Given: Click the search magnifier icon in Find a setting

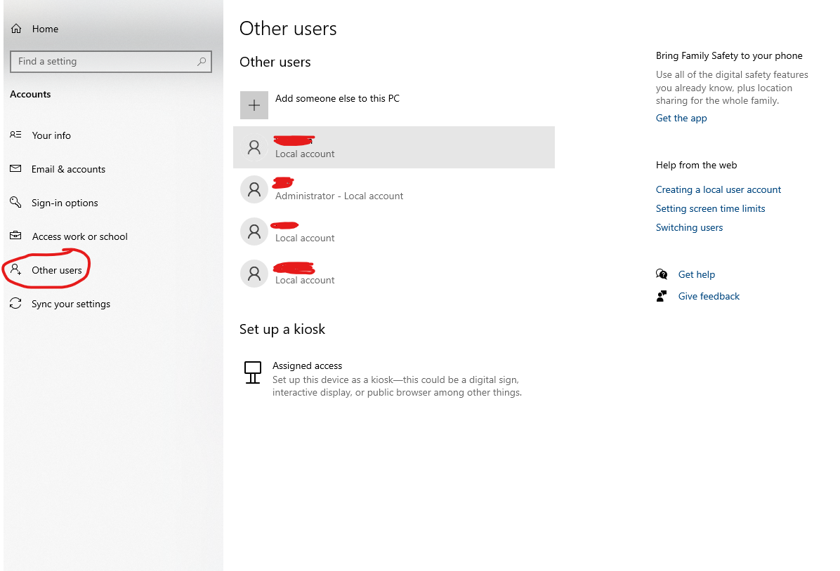Looking at the screenshot, I should coord(202,62).
